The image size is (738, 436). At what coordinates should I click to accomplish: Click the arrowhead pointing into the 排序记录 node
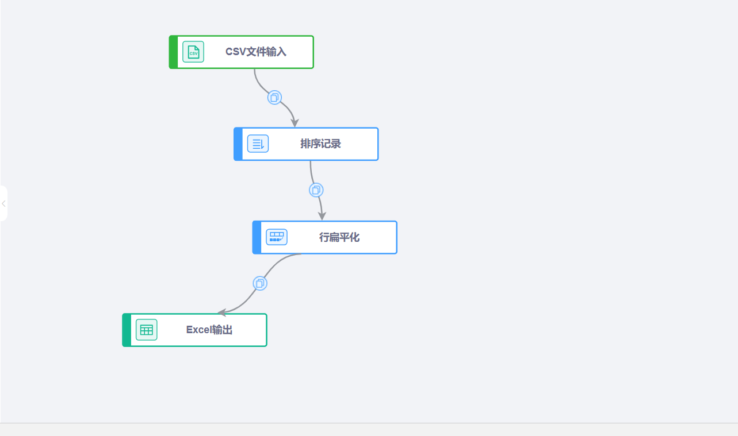coord(295,123)
